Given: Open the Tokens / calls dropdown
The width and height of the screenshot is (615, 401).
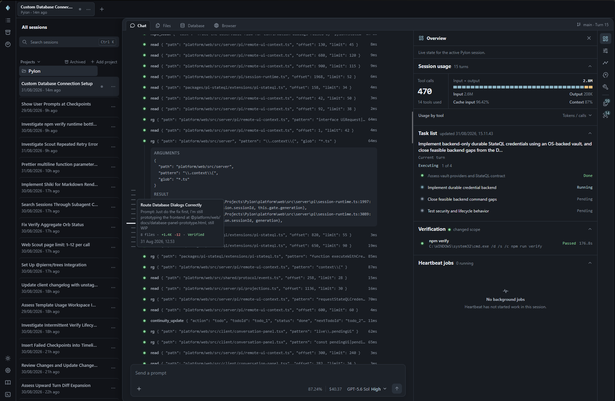Looking at the screenshot, I should coord(577,116).
